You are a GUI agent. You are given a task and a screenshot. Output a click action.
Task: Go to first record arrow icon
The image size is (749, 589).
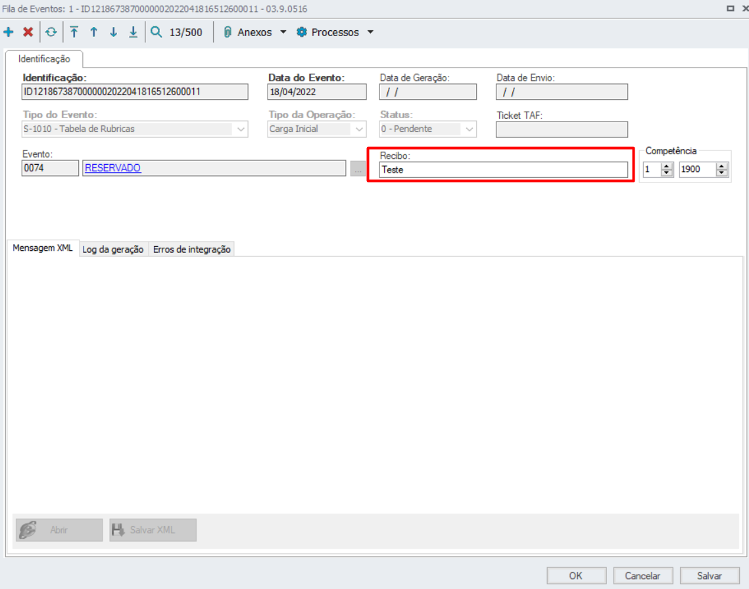74,32
